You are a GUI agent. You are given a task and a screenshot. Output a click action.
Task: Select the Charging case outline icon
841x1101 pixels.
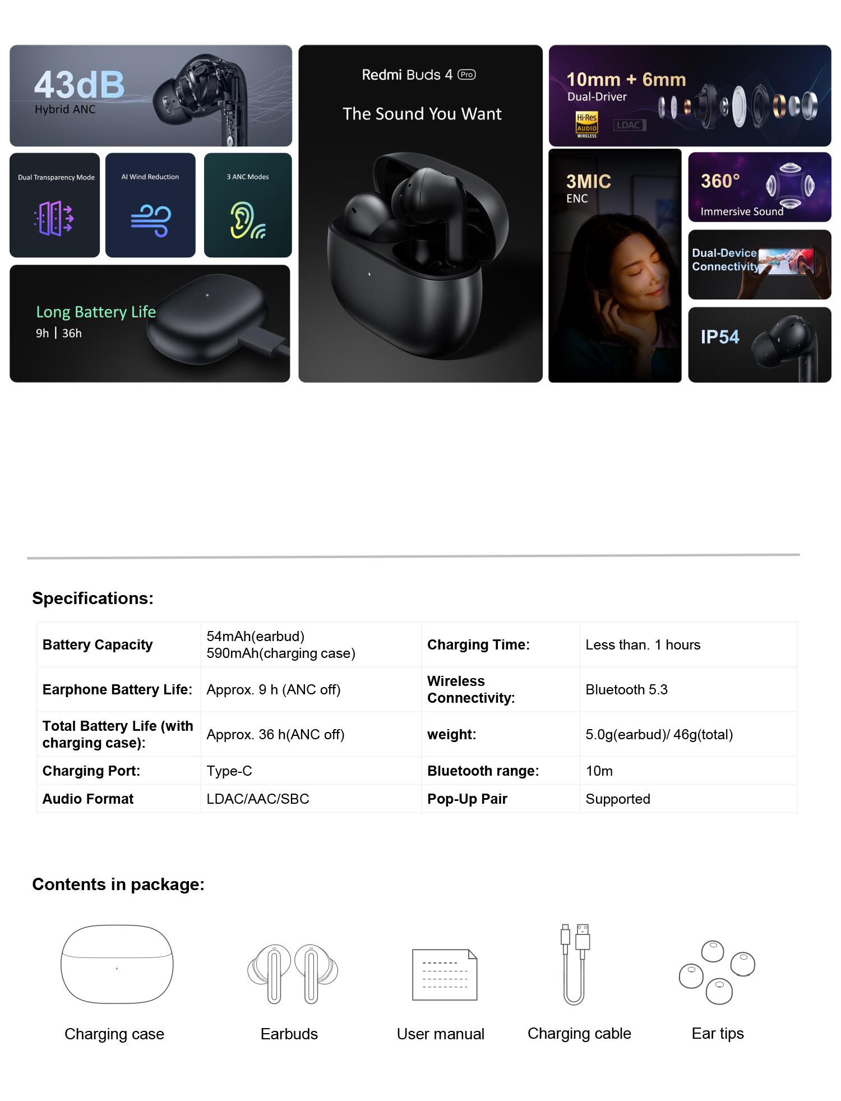click(x=117, y=964)
